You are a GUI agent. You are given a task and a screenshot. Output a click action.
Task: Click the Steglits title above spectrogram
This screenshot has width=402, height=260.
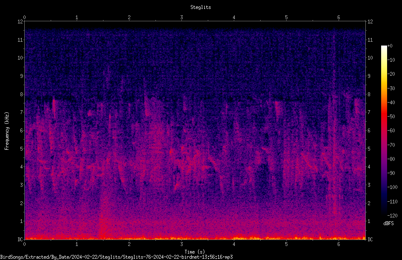(201, 7)
